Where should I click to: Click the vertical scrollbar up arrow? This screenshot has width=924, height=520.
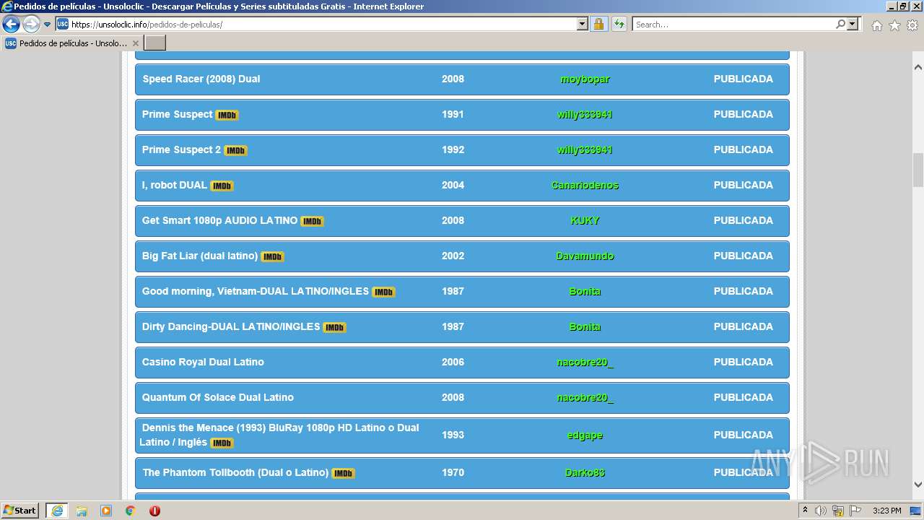(918, 67)
